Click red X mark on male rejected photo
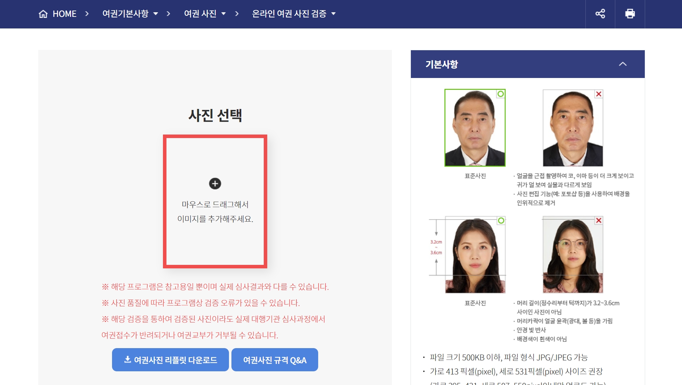The height and width of the screenshot is (385, 682). coord(599,94)
